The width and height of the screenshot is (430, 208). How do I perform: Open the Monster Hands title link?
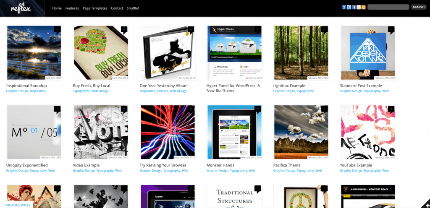[x=220, y=165]
